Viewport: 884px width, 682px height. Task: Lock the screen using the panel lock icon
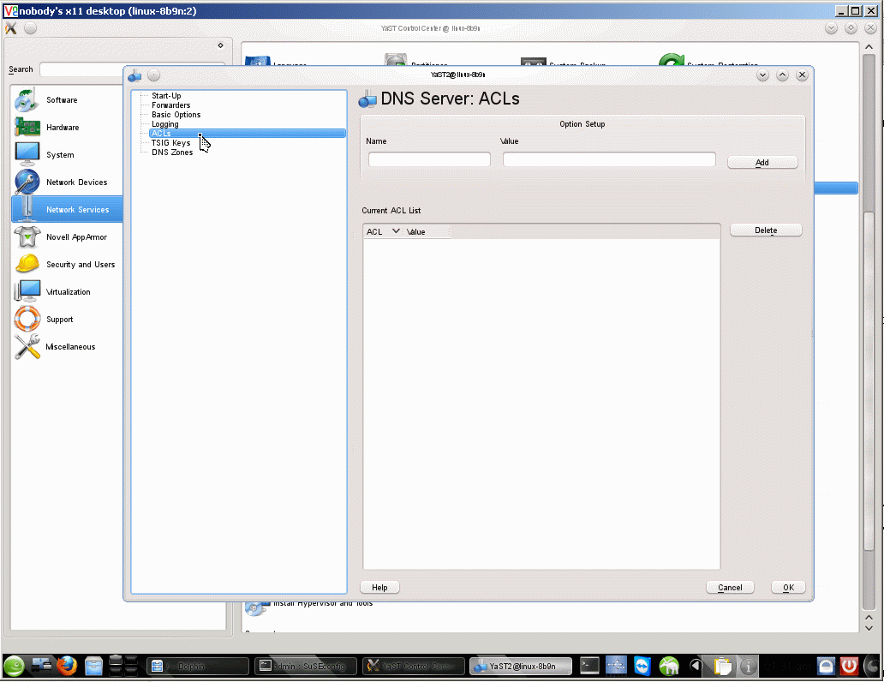(826, 667)
